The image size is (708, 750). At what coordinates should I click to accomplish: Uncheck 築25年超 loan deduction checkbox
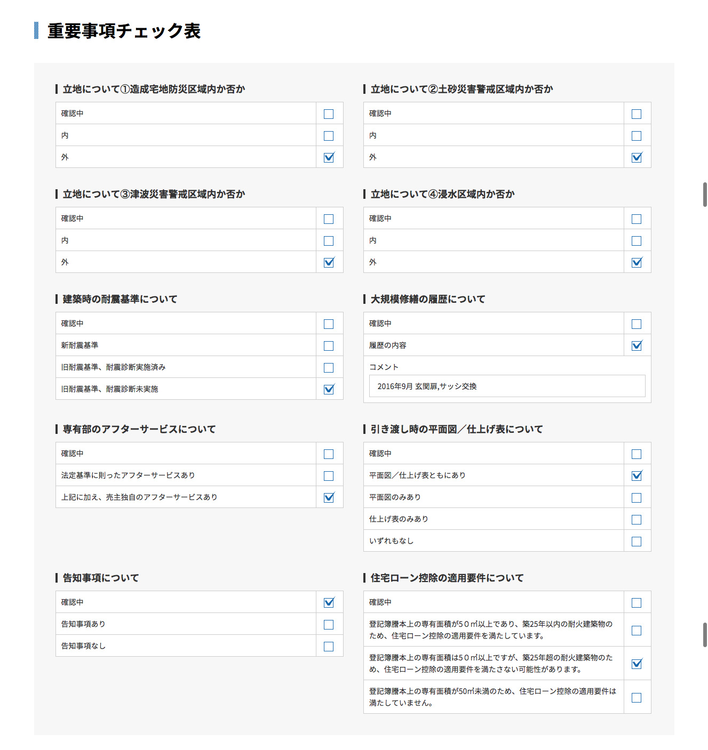[x=637, y=664]
